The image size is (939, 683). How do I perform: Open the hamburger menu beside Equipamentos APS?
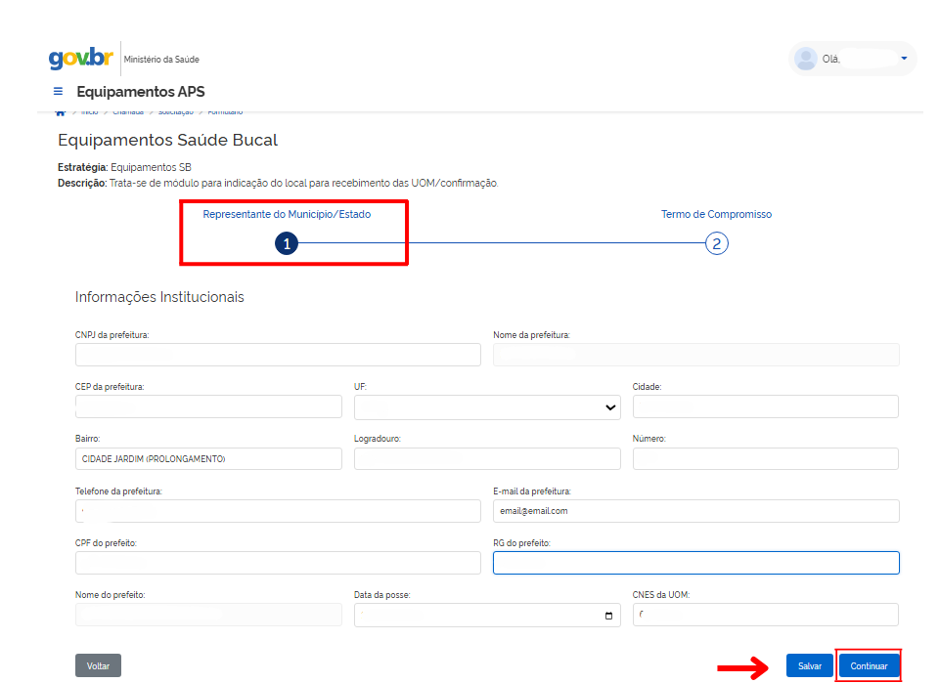tap(59, 92)
